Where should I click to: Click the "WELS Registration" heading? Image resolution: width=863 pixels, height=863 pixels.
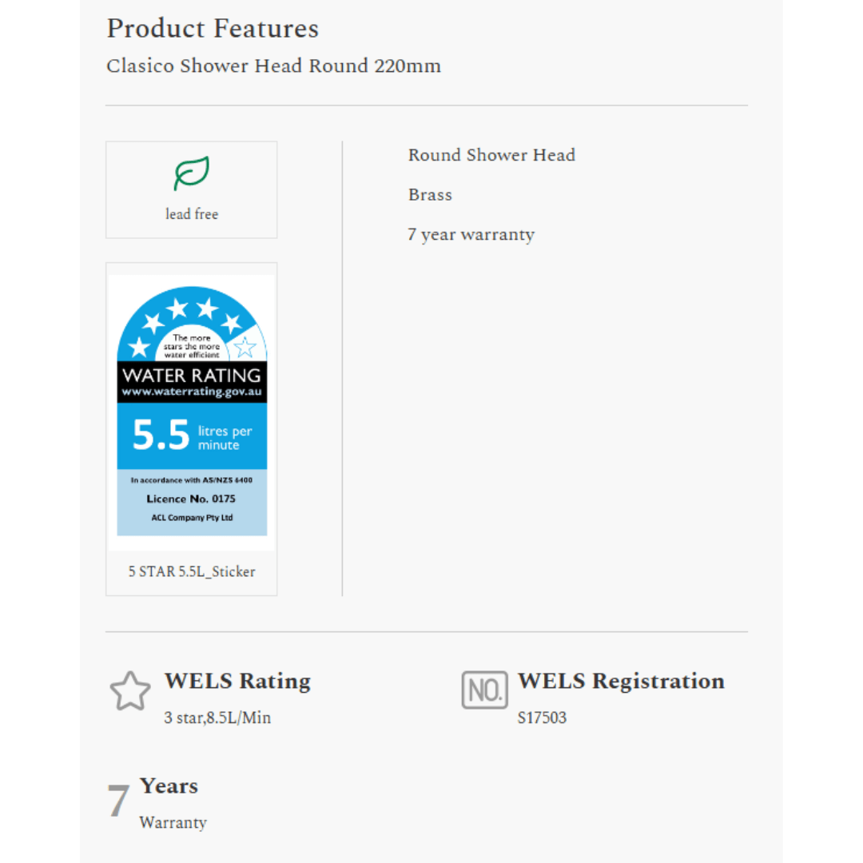(621, 682)
